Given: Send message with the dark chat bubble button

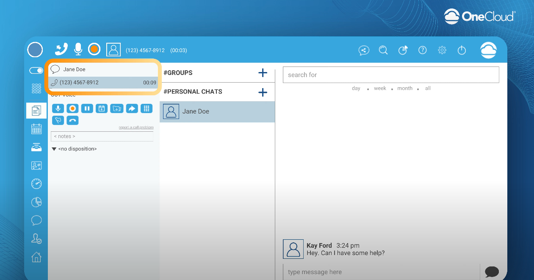Looking at the screenshot, I should tap(492, 272).
